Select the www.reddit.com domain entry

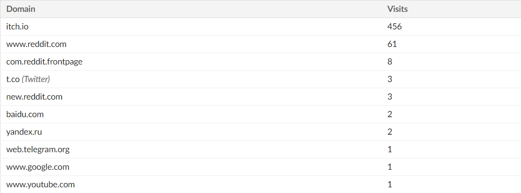(36, 44)
